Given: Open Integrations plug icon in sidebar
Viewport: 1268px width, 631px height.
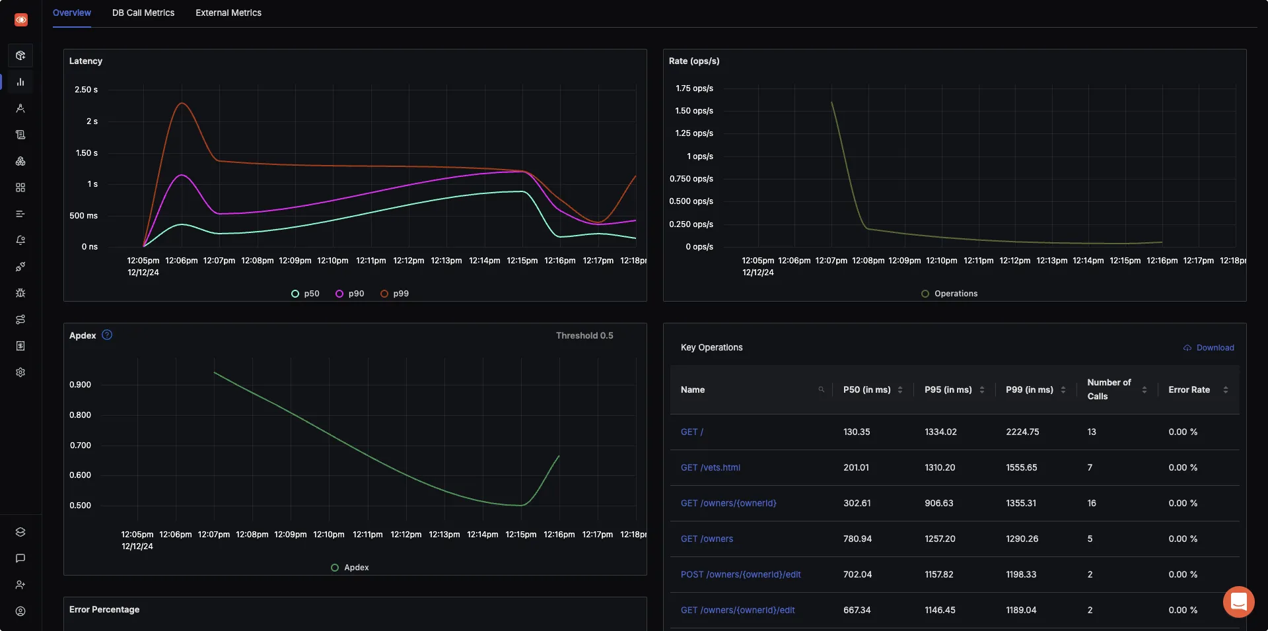Looking at the screenshot, I should click(20, 267).
